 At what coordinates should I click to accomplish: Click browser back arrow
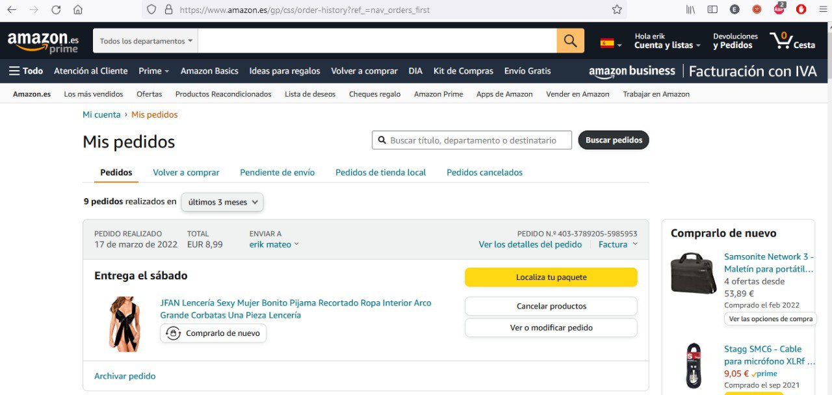[12, 10]
